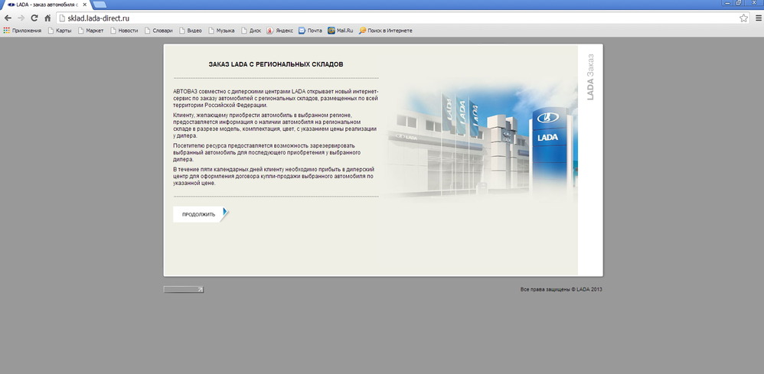This screenshot has width=764, height=374.
Task: Click the paragraph starting with Клиенту, желающему
Action: pos(275,125)
